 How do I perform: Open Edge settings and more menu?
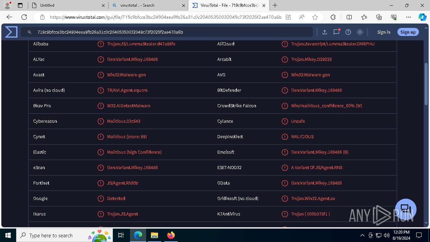tap(408, 17)
